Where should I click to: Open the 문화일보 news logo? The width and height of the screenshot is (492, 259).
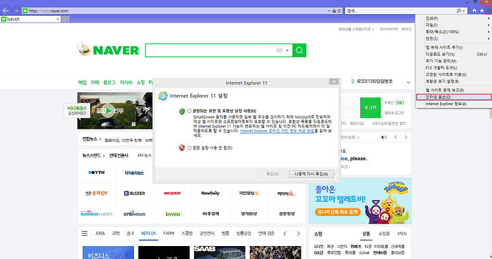[x=96, y=194]
